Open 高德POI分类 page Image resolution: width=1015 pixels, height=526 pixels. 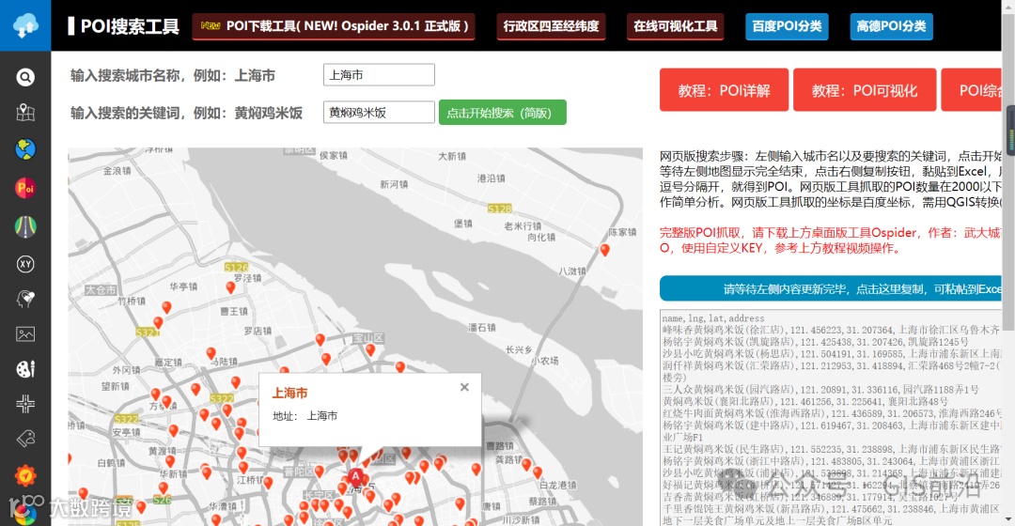click(x=891, y=26)
